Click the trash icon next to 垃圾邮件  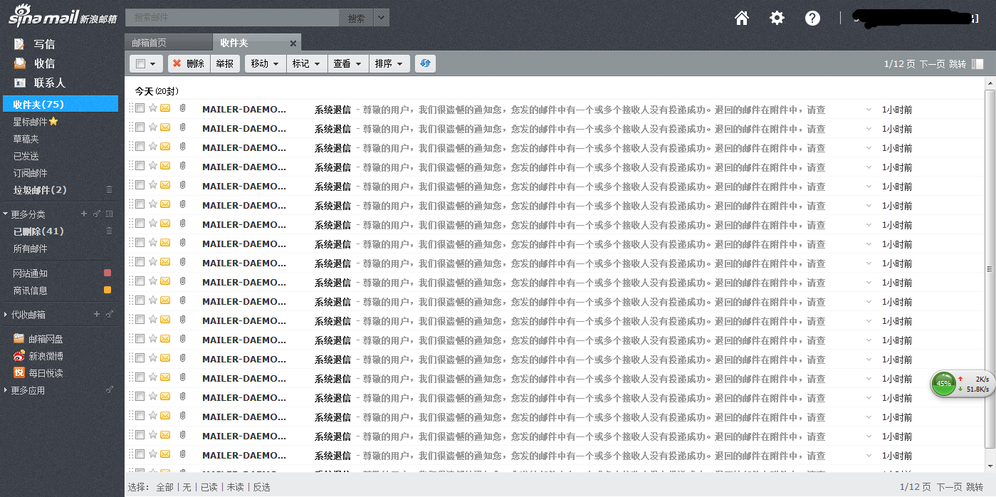(x=109, y=189)
